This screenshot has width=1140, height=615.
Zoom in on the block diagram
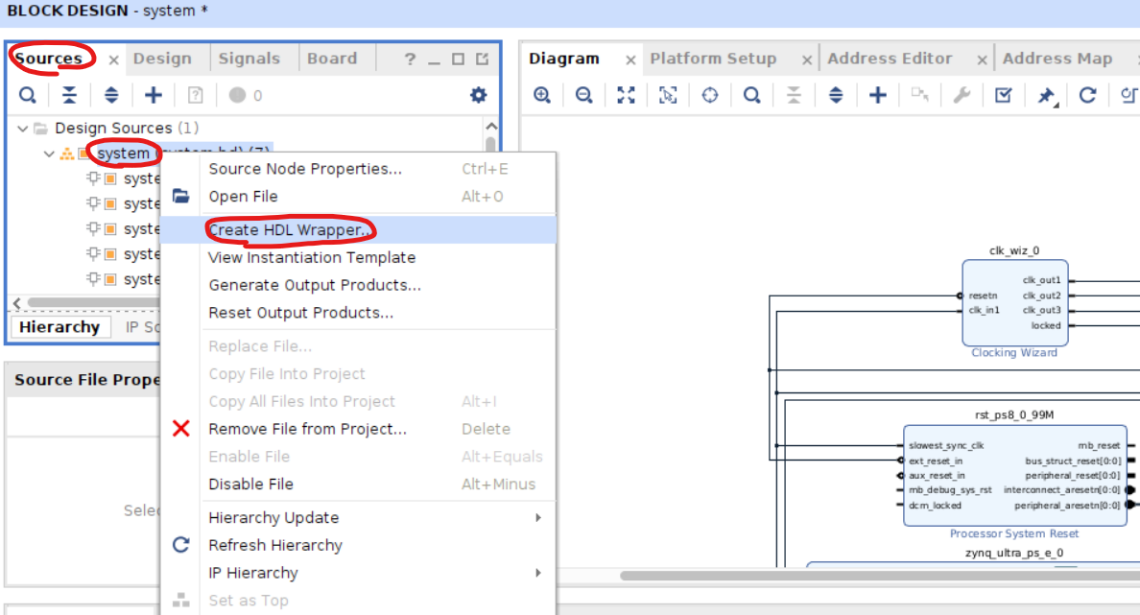(542, 95)
